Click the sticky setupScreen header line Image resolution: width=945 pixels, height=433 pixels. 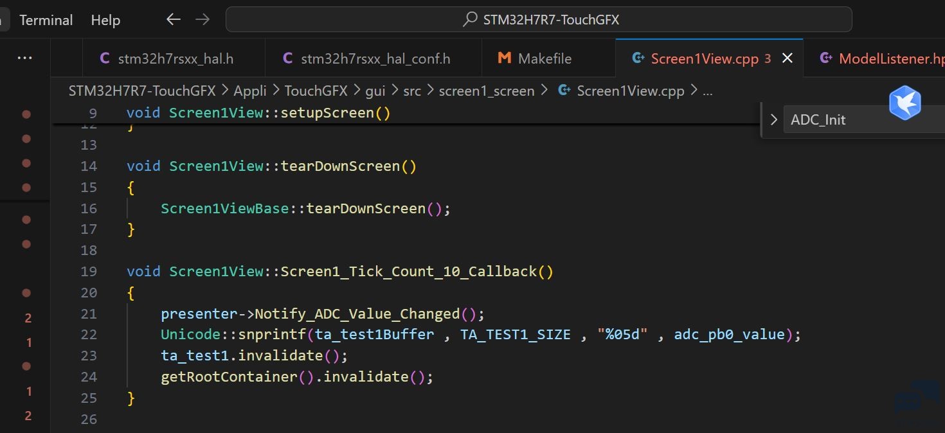coord(258,113)
